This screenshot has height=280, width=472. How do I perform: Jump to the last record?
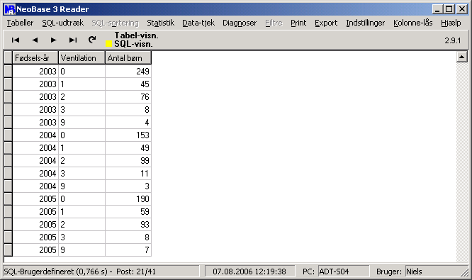tap(73, 40)
